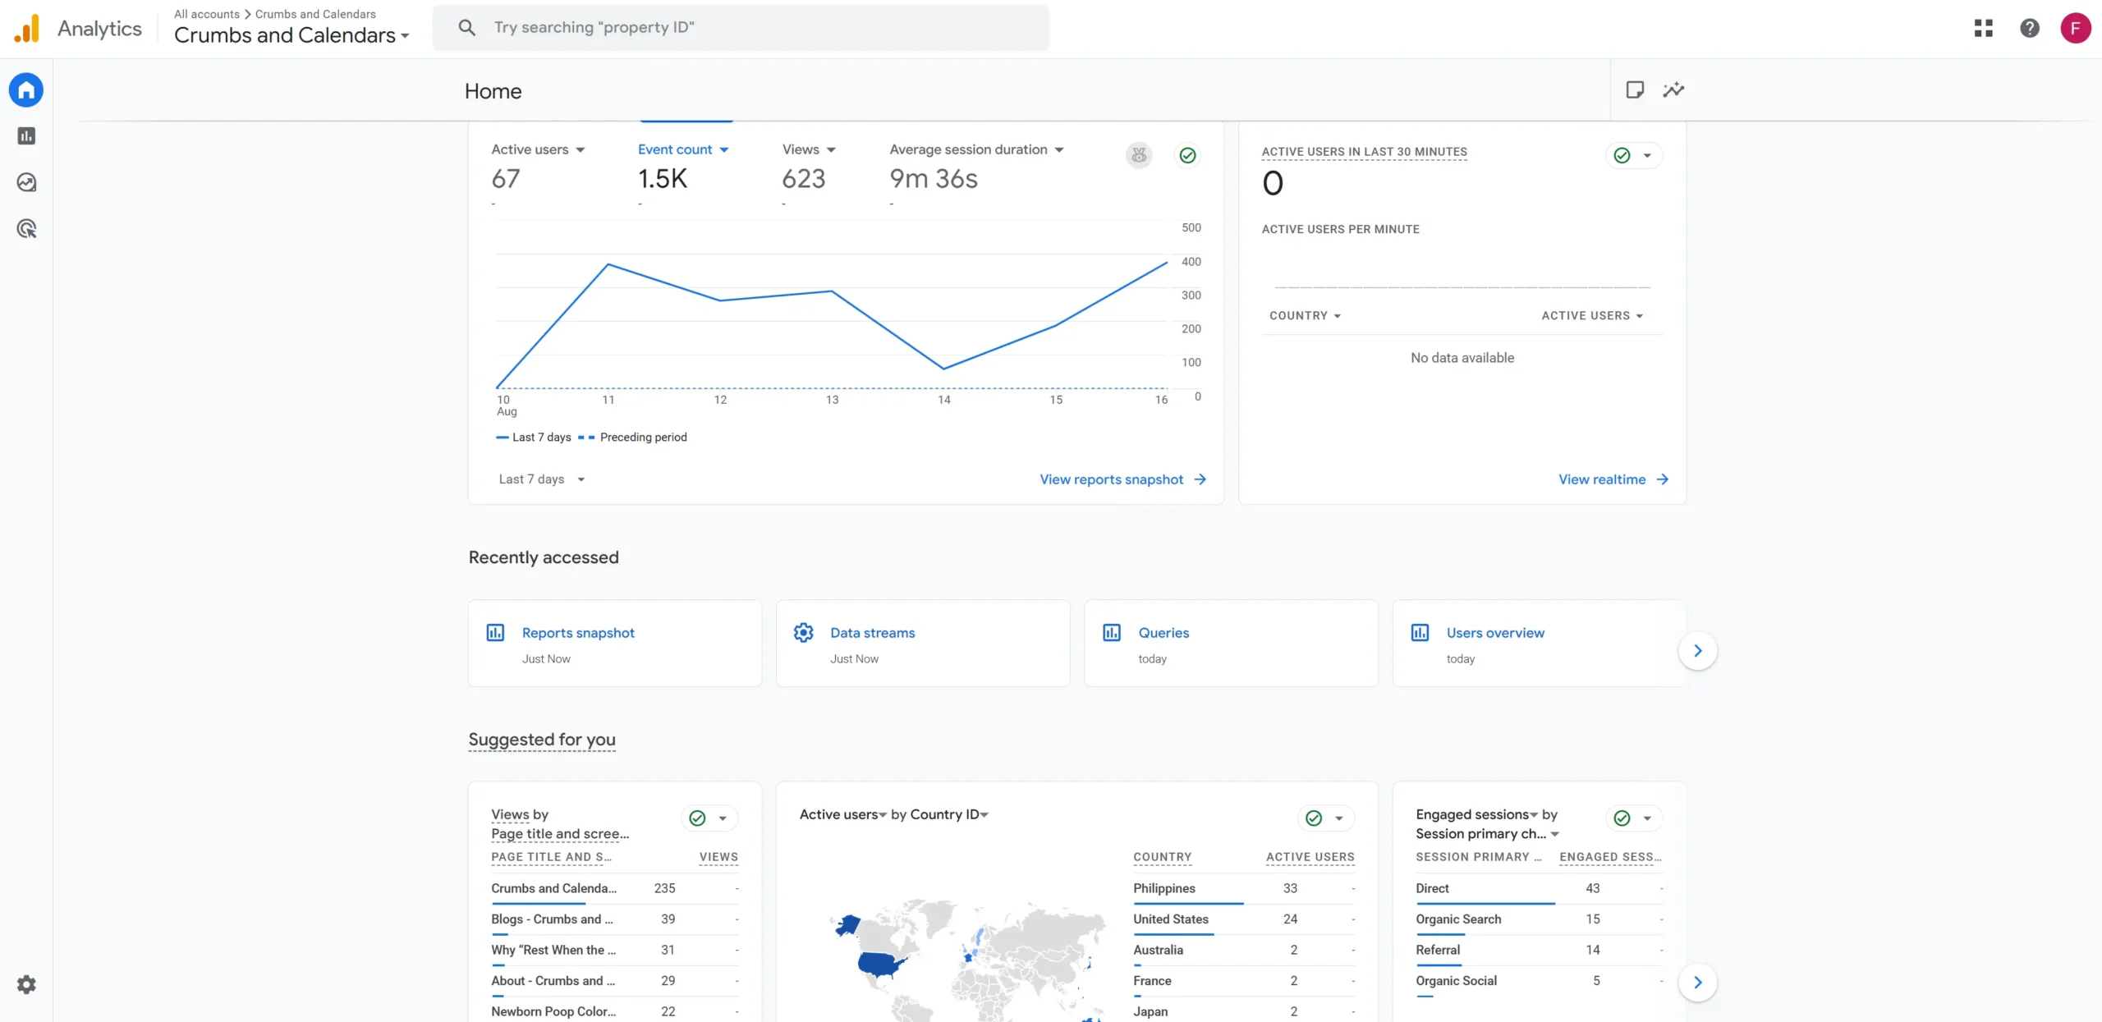Click the United States country row
Screen dimensions: 2102x1022
tap(1243, 919)
